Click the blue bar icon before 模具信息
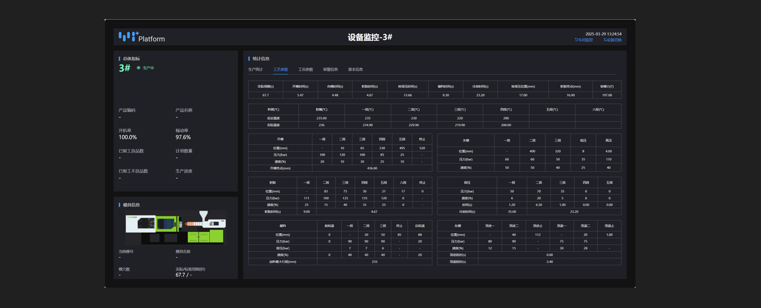Screen dimensions: 761x308 120,205
